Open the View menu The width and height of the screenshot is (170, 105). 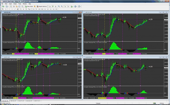point(6,4)
